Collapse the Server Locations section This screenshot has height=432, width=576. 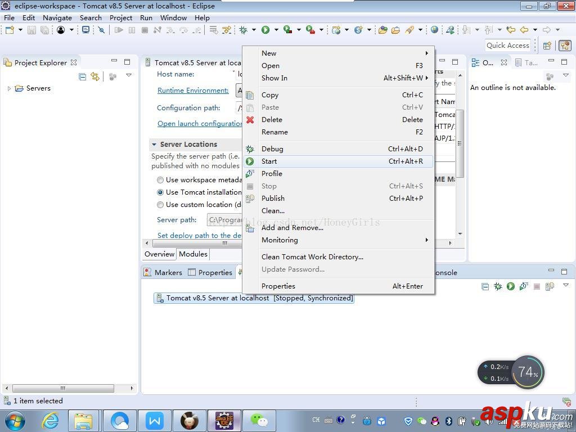(154, 145)
